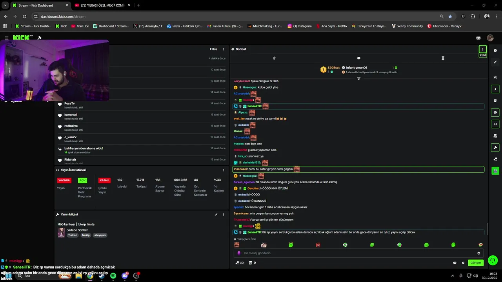This screenshot has height=282, width=502.
Task: Open chat settings gear icon
Action: click(463, 263)
